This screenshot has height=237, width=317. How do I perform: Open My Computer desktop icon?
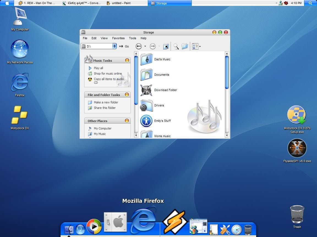point(20,16)
